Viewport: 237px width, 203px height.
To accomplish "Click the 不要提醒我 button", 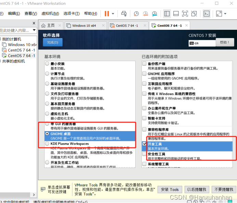I will pos(224,190).
